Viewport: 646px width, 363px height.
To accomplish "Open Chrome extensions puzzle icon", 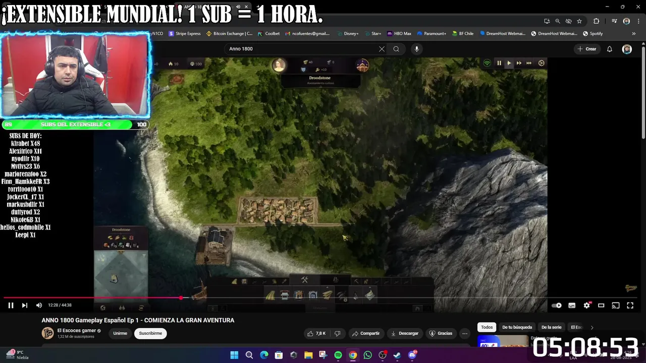I will point(597,21).
